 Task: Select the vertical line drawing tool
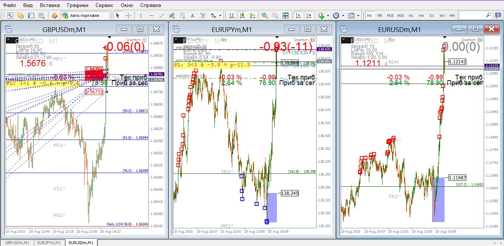click(x=141, y=15)
